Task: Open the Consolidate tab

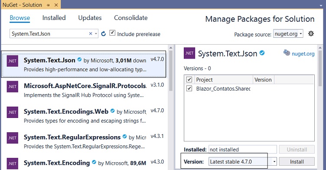Action: click(x=131, y=18)
